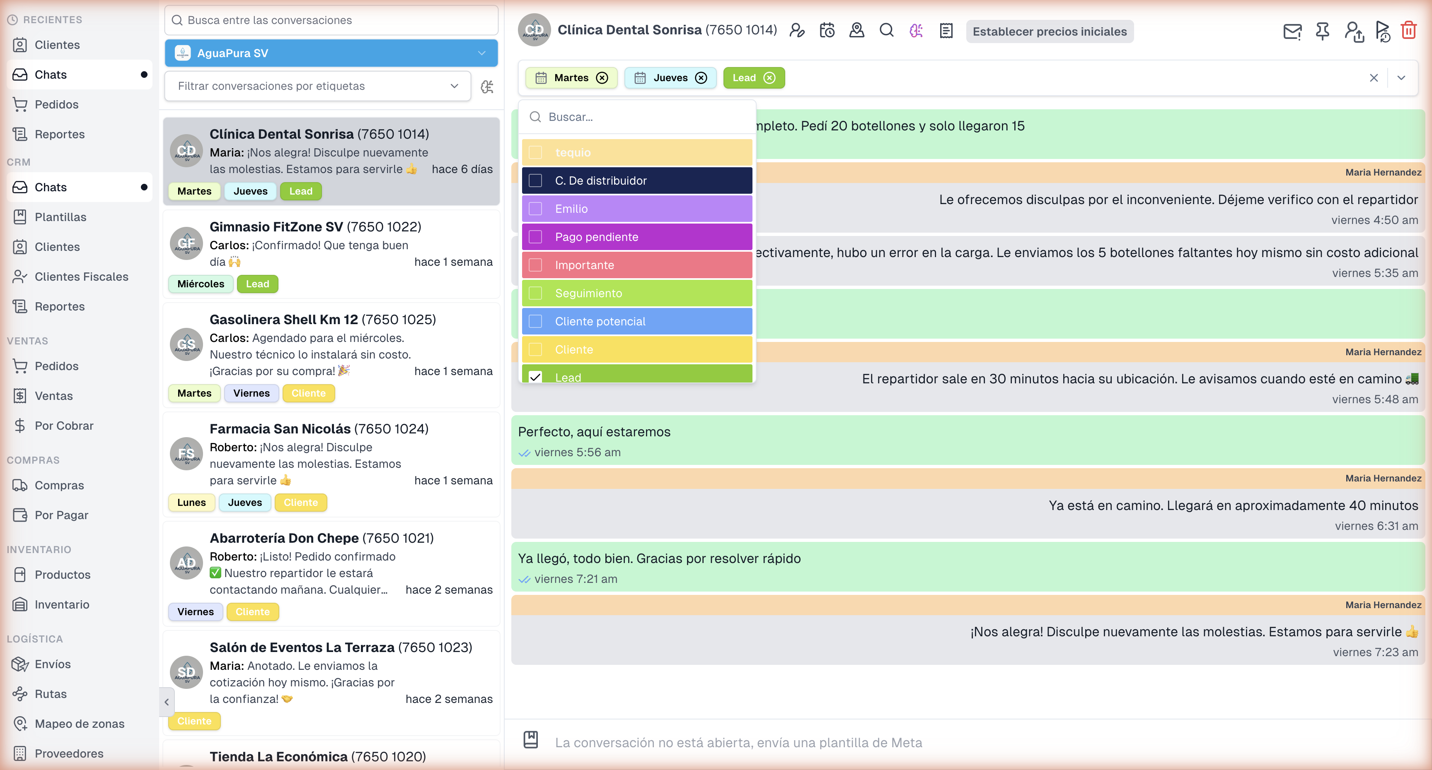Image resolution: width=1432 pixels, height=770 pixels.
Task: Check the Pago pendiente tag checkbox
Action: click(x=535, y=237)
